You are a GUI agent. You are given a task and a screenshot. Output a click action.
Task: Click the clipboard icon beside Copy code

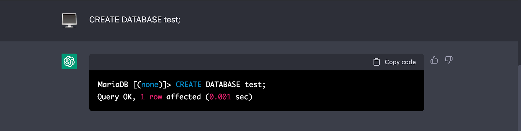click(x=376, y=62)
